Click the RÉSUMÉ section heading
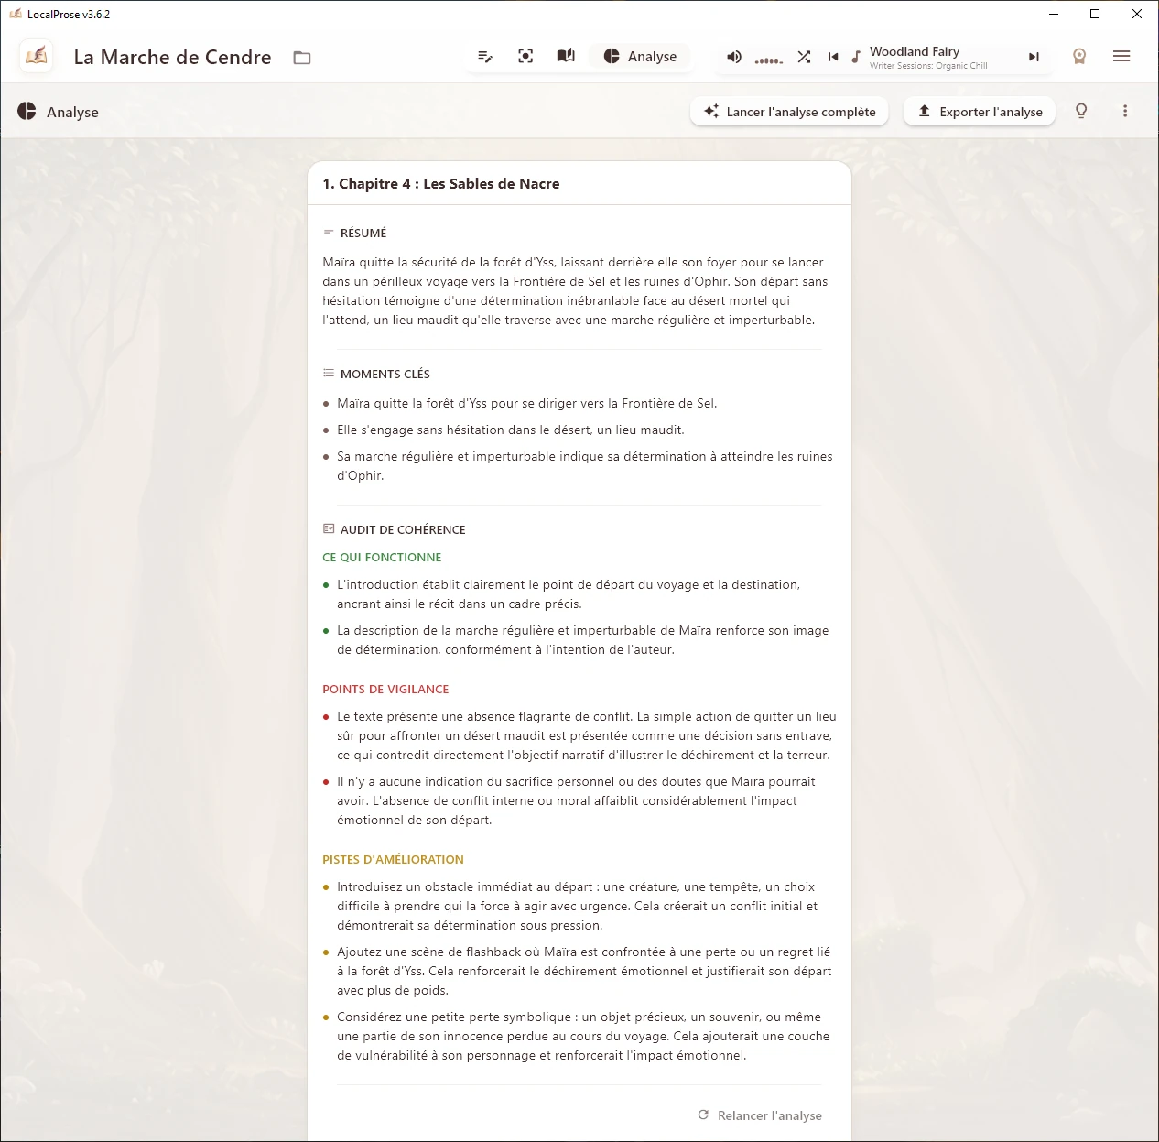Image resolution: width=1159 pixels, height=1142 pixels. 363,233
